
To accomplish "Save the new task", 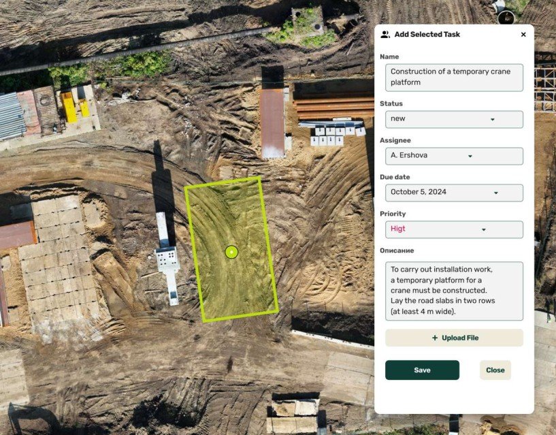I will coord(422,370).
